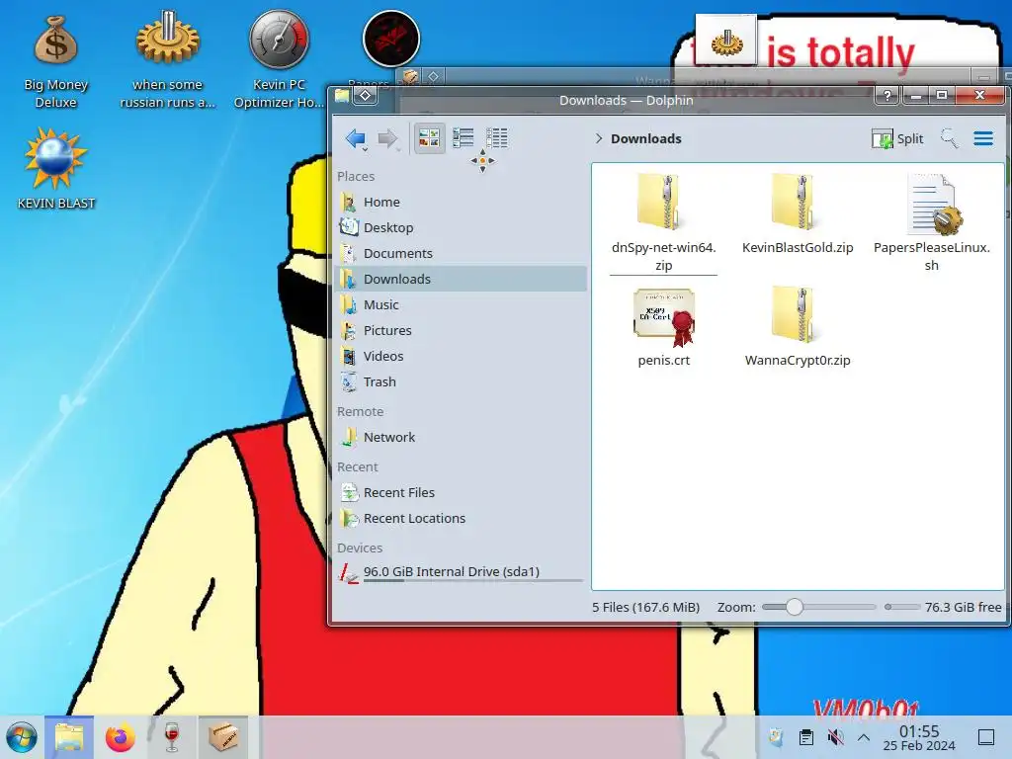Image resolution: width=1012 pixels, height=759 pixels.
Task: Open Recent Locations entry
Action: coord(461,518)
